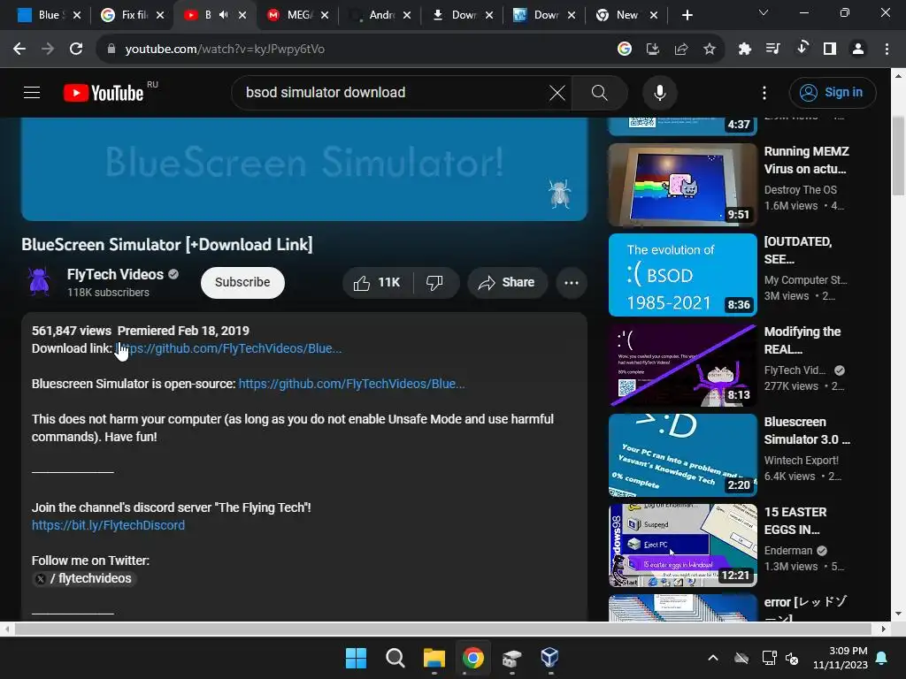Open the tab search chevron in title bar
This screenshot has height=679, width=906.
[764, 12]
